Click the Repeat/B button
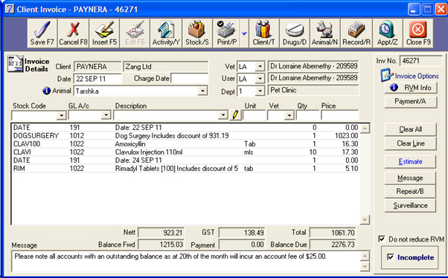This screenshot has width=448, height=278. [410, 191]
